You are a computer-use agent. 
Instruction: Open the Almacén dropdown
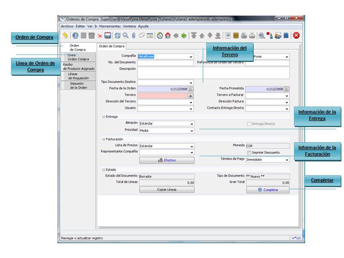point(192,124)
